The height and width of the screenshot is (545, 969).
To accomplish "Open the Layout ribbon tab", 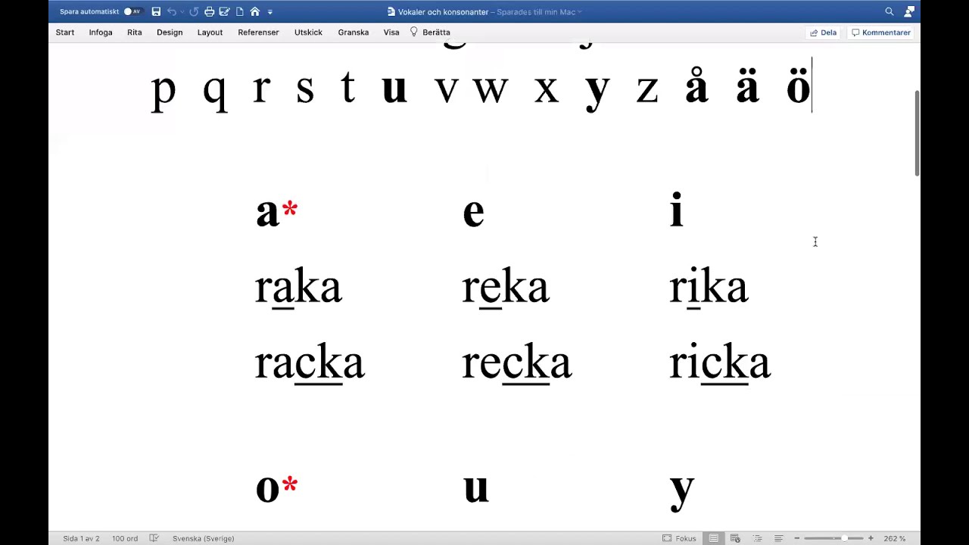I will [210, 33].
